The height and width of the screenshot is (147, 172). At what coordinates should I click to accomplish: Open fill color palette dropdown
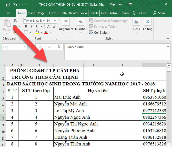pyautogui.click(x=41, y=32)
